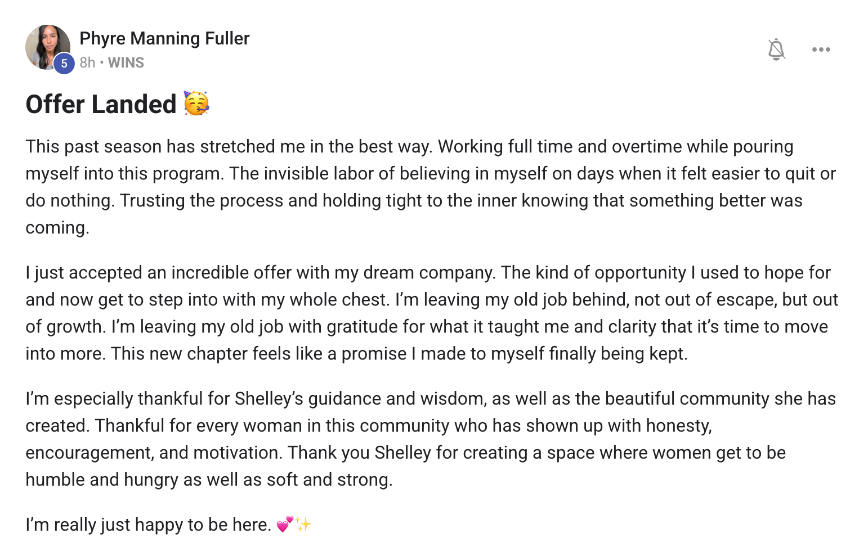The height and width of the screenshot is (547, 868).
Task: Select the paragraph starting "I just accepted"
Action: [432, 313]
